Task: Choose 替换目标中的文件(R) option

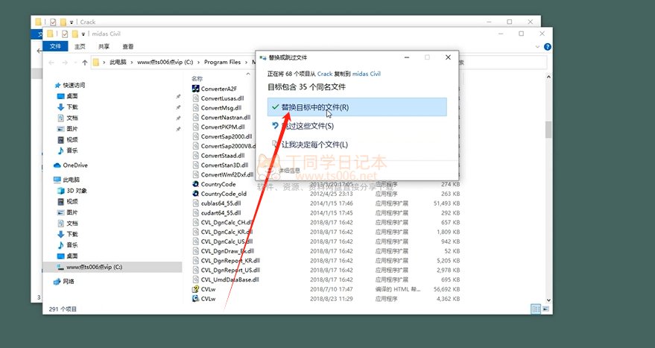Action: pyautogui.click(x=356, y=107)
